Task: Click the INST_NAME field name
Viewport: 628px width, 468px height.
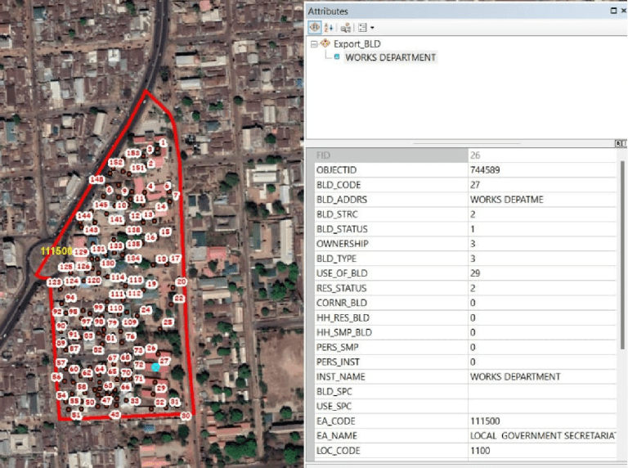Action: click(340, 376)
